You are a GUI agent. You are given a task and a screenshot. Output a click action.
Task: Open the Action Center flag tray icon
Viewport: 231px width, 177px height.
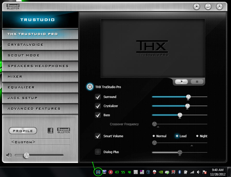(x=205, y=172)
